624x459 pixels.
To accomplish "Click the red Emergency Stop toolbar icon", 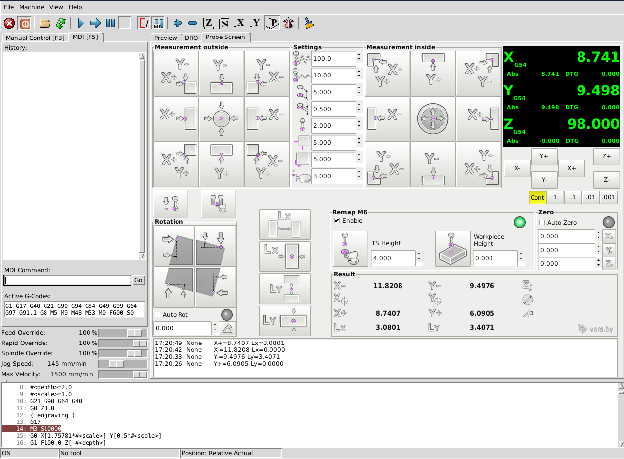I will pyautogui.click(x=9, y=23).
